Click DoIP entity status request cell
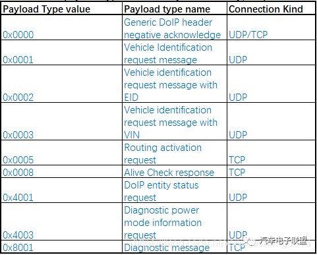Screen dimensions: 317x255 coord(175,190)
